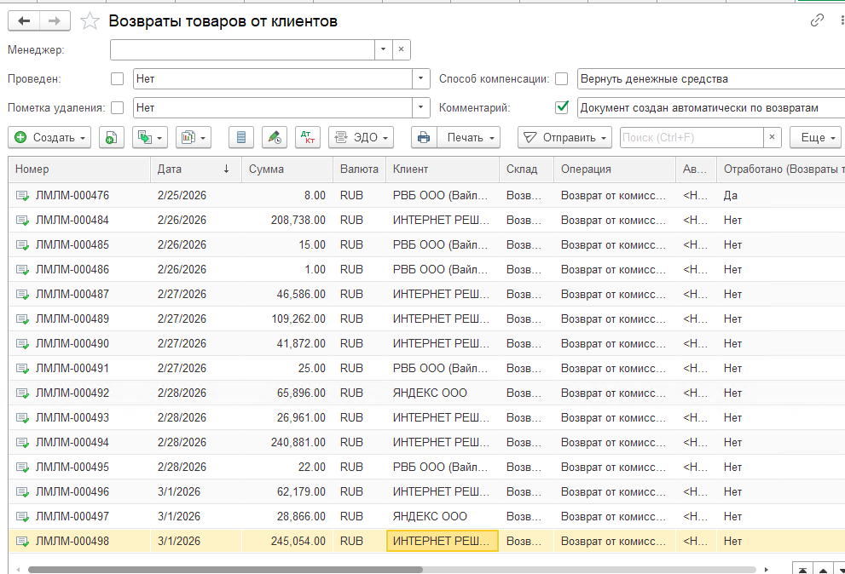The image size is (845, 574).
Task: Expand the Менеджер dropdown list
Action: 383,49
